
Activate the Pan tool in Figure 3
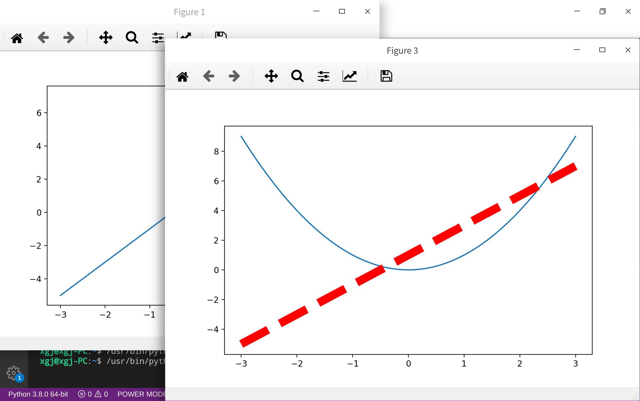[x=271, y=76]
